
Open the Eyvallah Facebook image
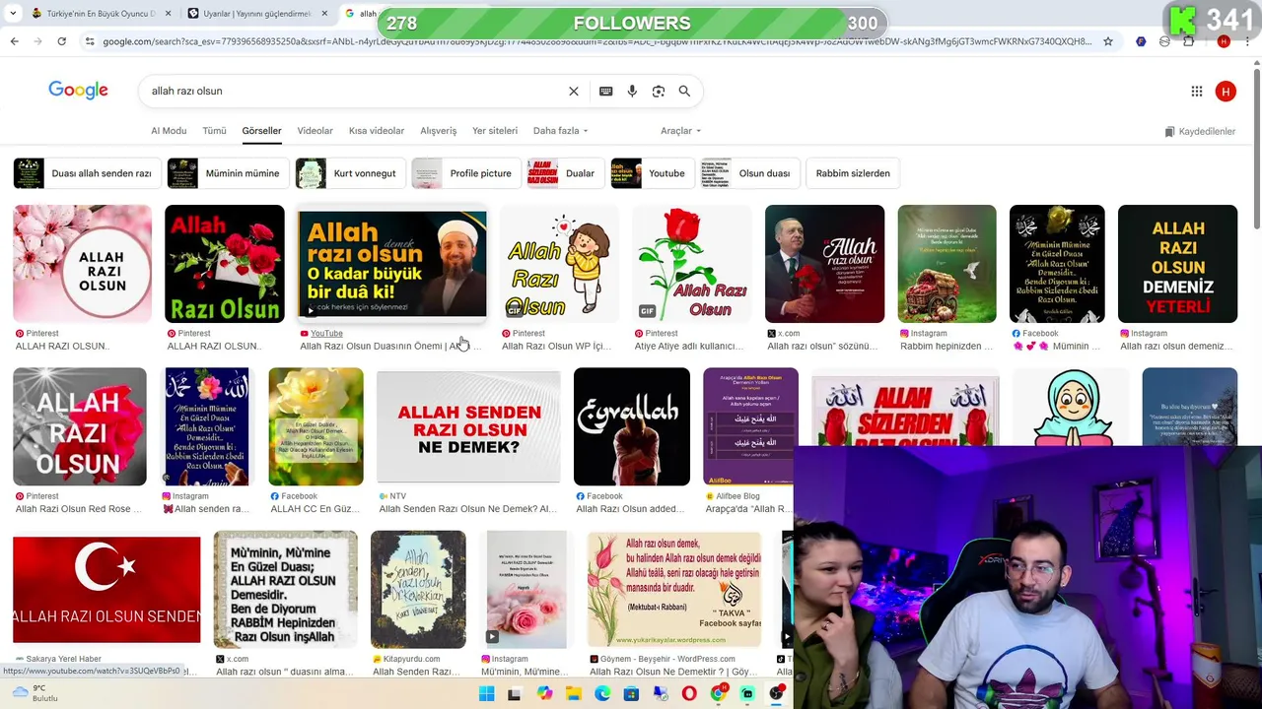(x=632, y=426)
